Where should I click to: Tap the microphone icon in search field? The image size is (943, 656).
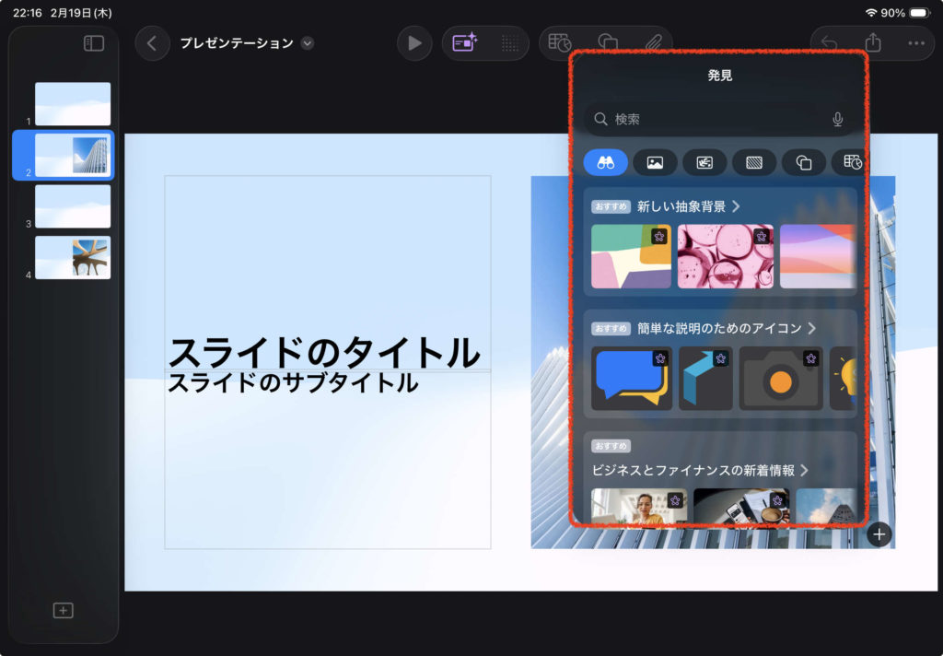tap(838, 119)
